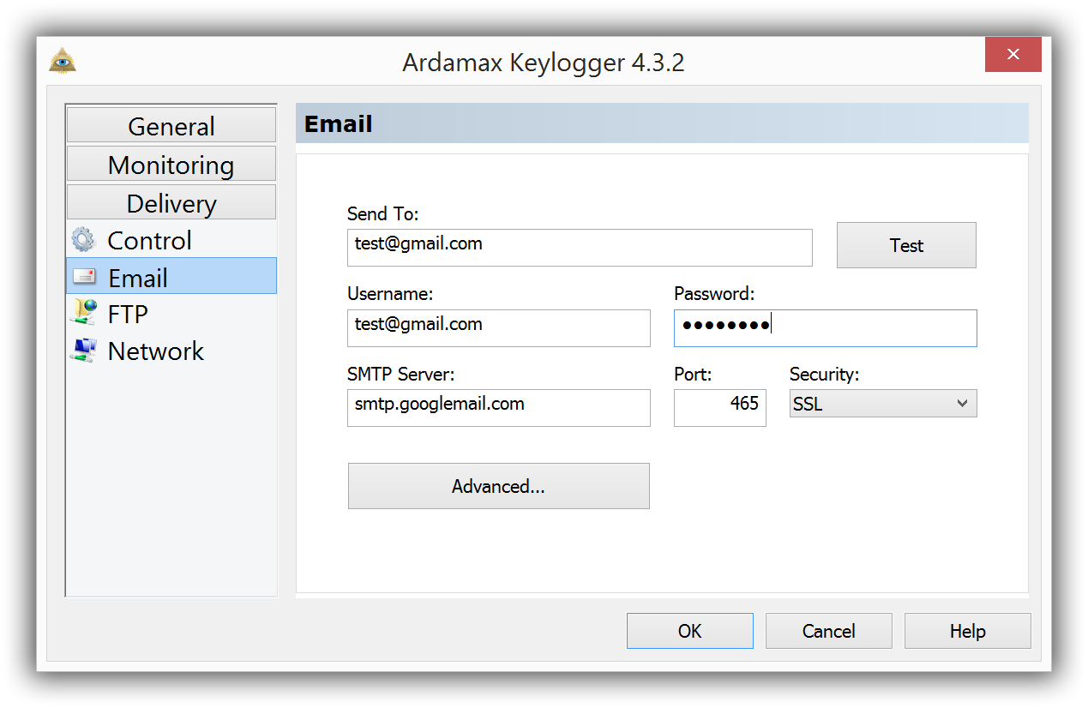Open the Help button
The width and height of the screenshot is (1088, 708).
point(968,631)
